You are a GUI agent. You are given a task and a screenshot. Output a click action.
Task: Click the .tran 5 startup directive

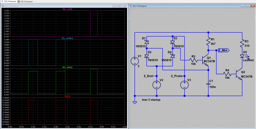[x=151, y=100]
